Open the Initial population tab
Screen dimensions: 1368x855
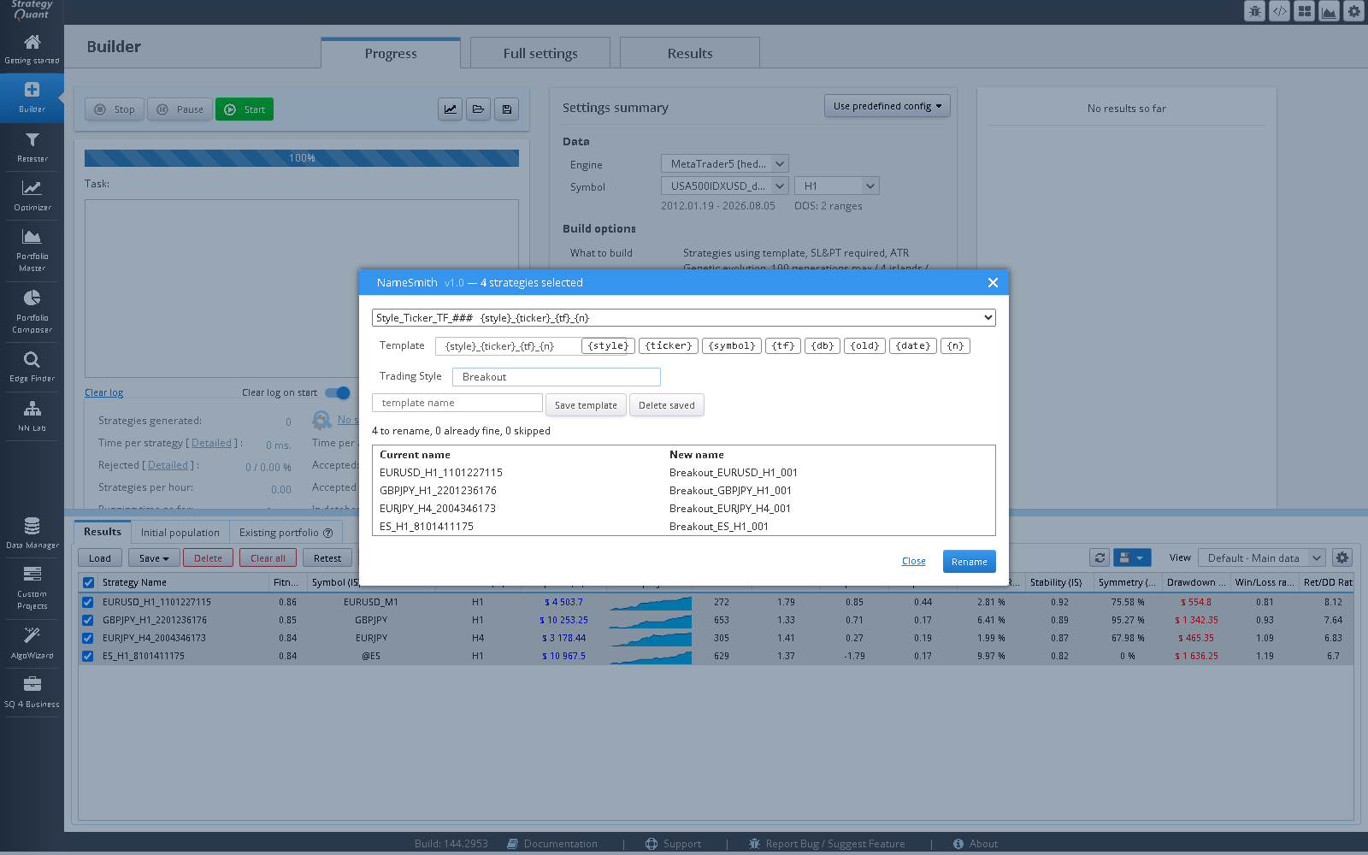click(180, 532)
